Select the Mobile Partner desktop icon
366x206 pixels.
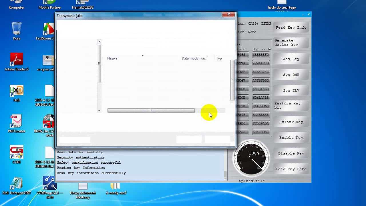(49, 5)
